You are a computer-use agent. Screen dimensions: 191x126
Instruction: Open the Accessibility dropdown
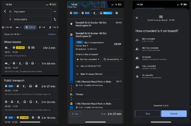113,59
